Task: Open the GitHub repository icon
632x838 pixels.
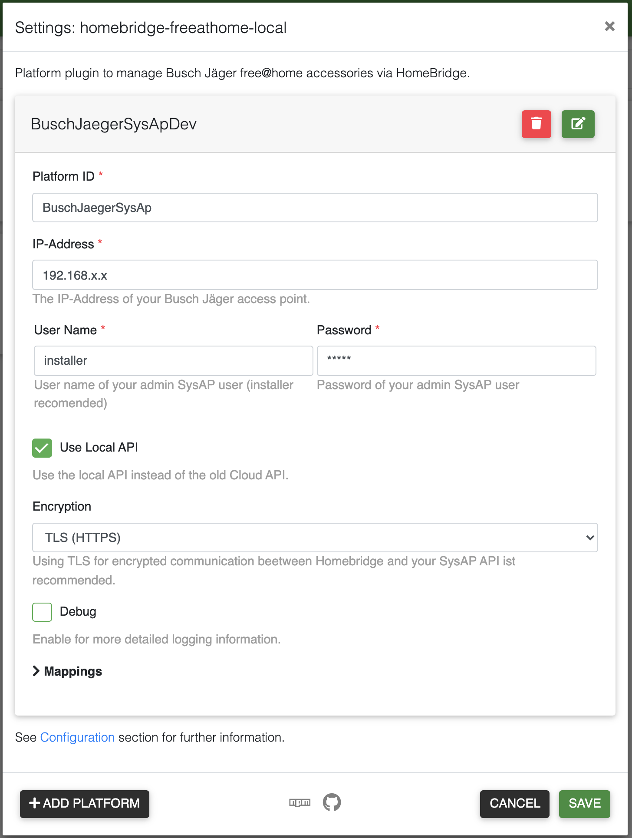Action: [332, 802]
